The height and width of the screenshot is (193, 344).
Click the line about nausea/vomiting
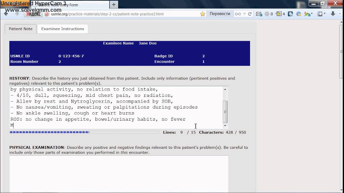click(x=104, y=107)
